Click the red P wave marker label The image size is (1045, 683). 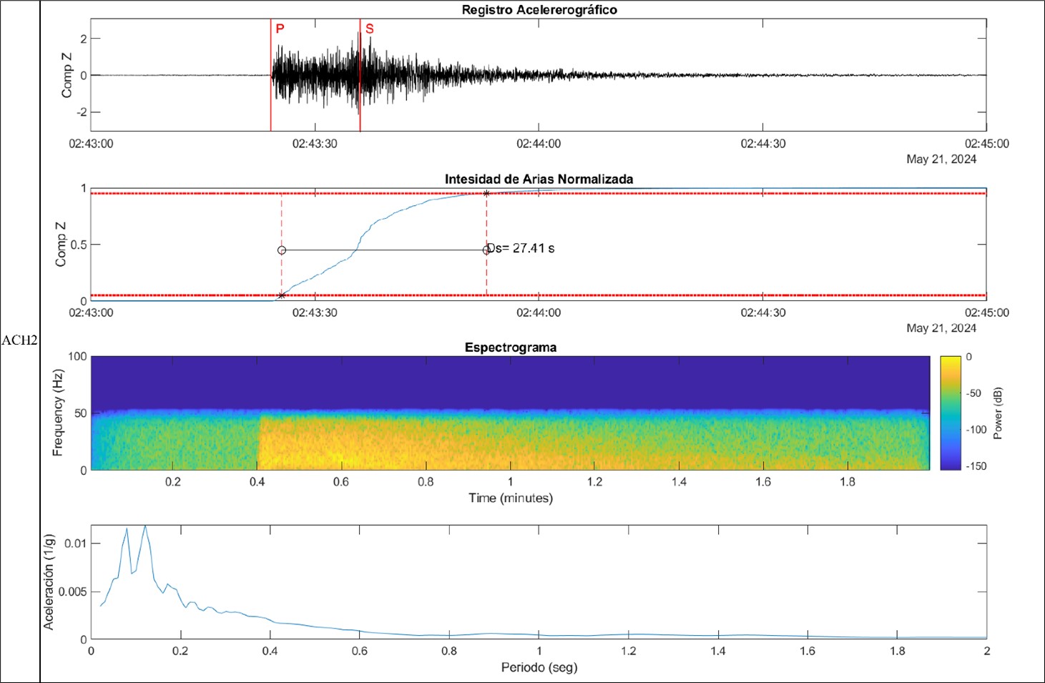[x=280, y=29]
